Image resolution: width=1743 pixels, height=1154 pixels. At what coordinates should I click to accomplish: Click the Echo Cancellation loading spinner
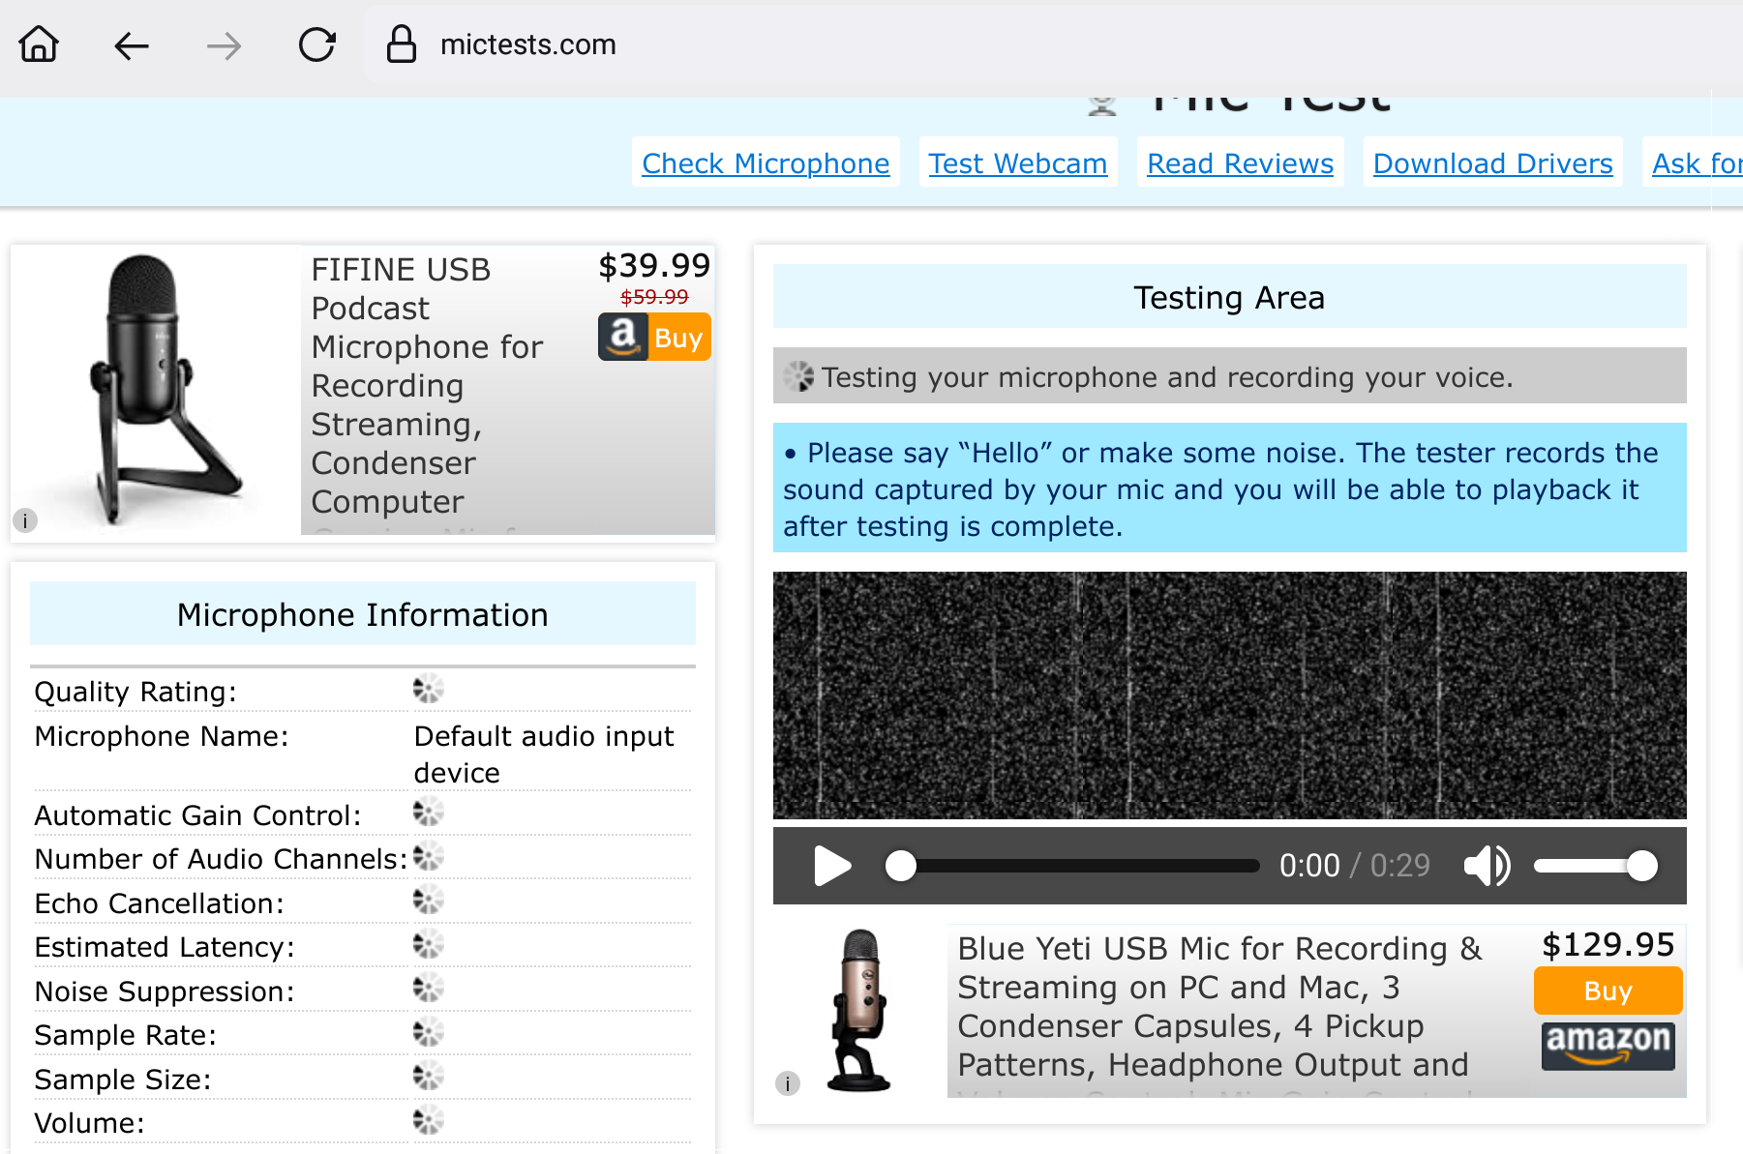tap(428, 900)
